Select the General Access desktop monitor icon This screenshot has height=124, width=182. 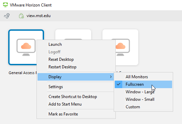(x=26, y=47)
